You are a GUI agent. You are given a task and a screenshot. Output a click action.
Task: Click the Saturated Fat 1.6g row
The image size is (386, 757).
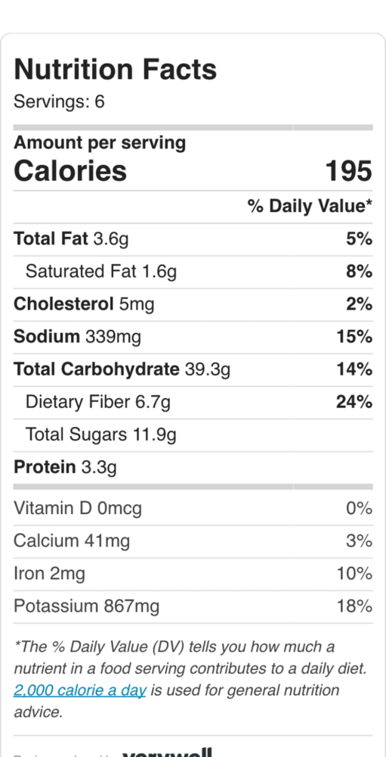[193, 272]
